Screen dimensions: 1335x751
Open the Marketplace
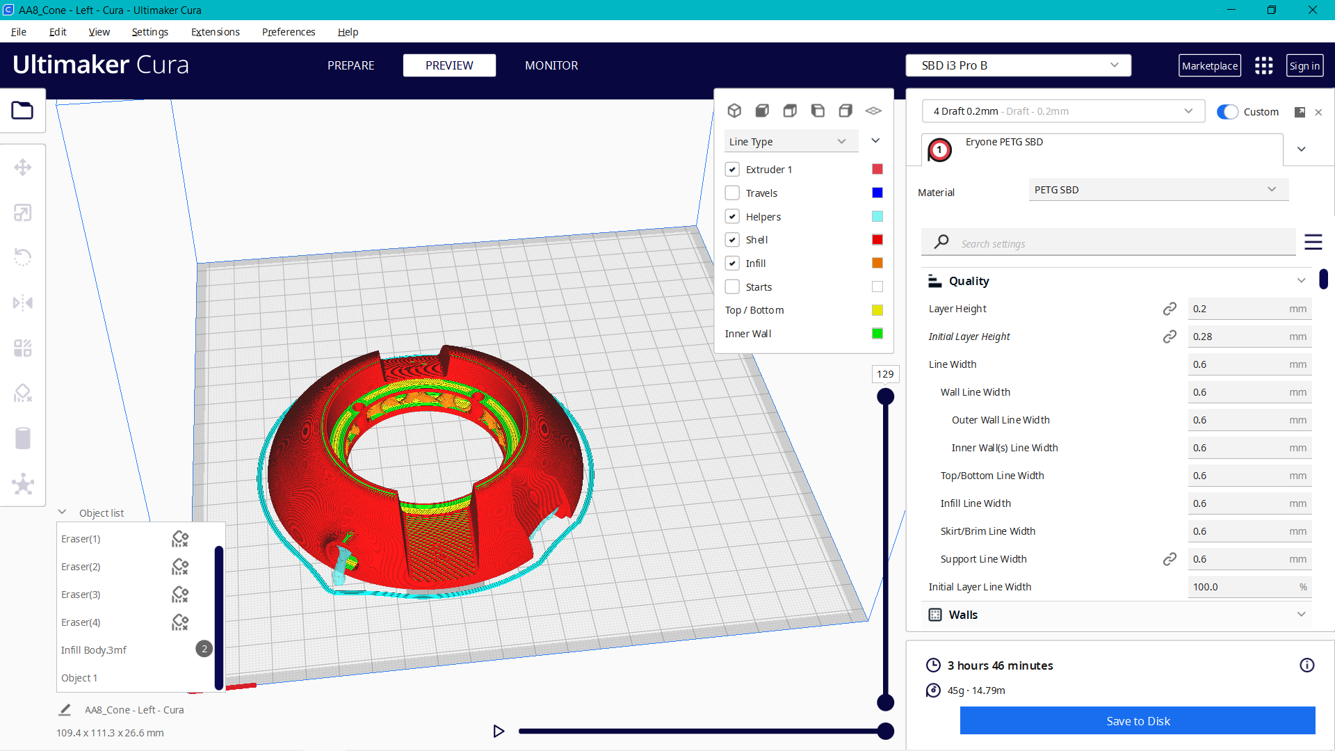click(x=1210, y=65)
